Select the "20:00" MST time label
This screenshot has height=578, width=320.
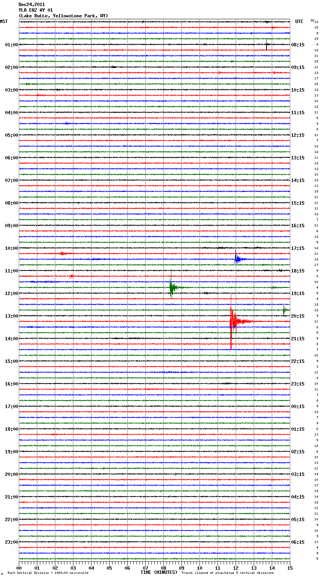(x=11, y=474)
